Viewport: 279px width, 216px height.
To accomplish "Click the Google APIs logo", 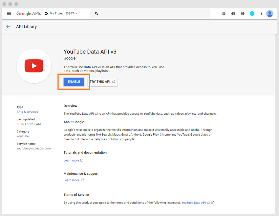I will [29, 13].
